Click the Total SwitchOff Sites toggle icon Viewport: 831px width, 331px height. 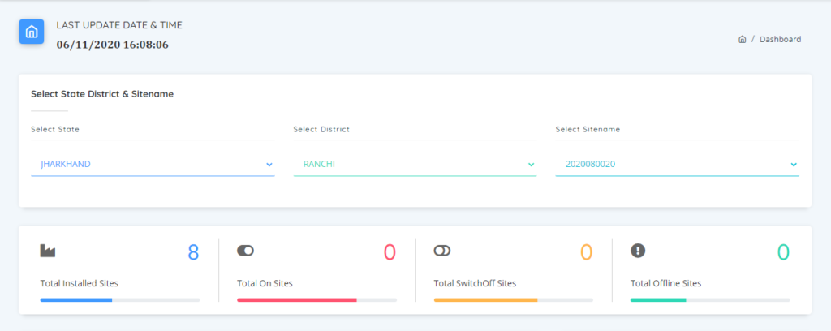point(442,251)
